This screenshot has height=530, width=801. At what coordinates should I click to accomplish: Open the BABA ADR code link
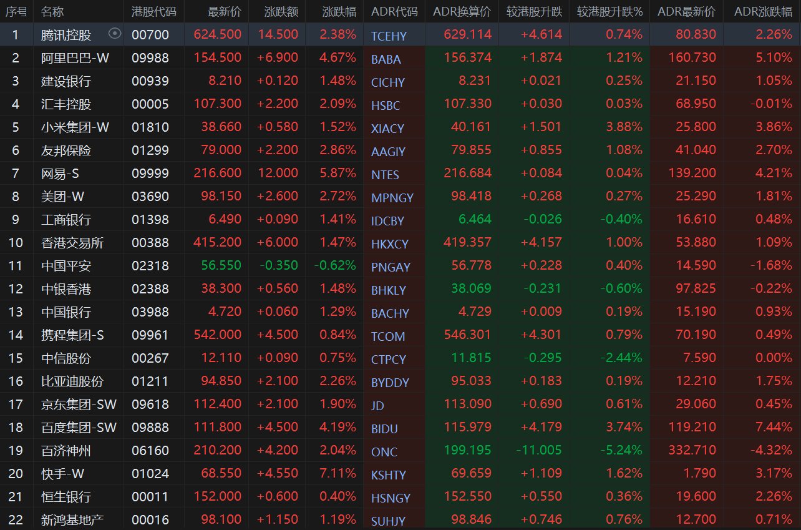386,59
